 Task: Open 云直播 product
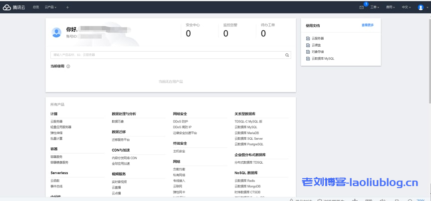(116, 187)
